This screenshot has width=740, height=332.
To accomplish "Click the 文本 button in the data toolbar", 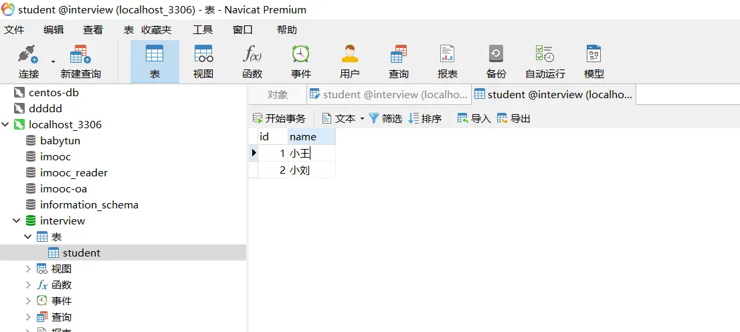I will (339, 118).
